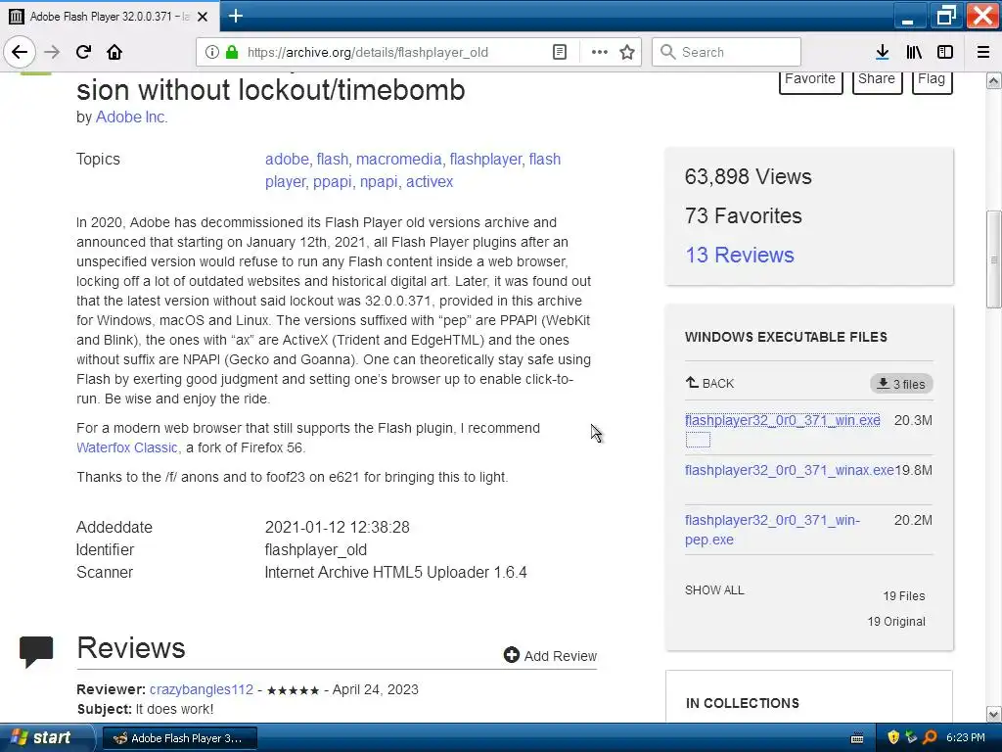Screen dimensions: 1002x752
Task: Click the taskbar clock 6:23 PM
Action: tap(966, 737)
